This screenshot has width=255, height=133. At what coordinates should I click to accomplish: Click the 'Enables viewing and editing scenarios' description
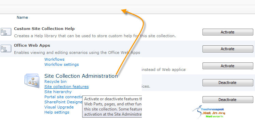point(77,53)
